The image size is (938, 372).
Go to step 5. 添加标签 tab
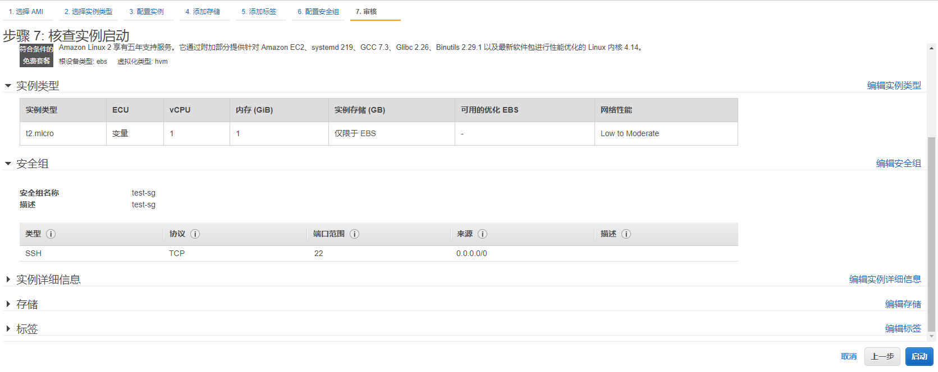point(259,12)
